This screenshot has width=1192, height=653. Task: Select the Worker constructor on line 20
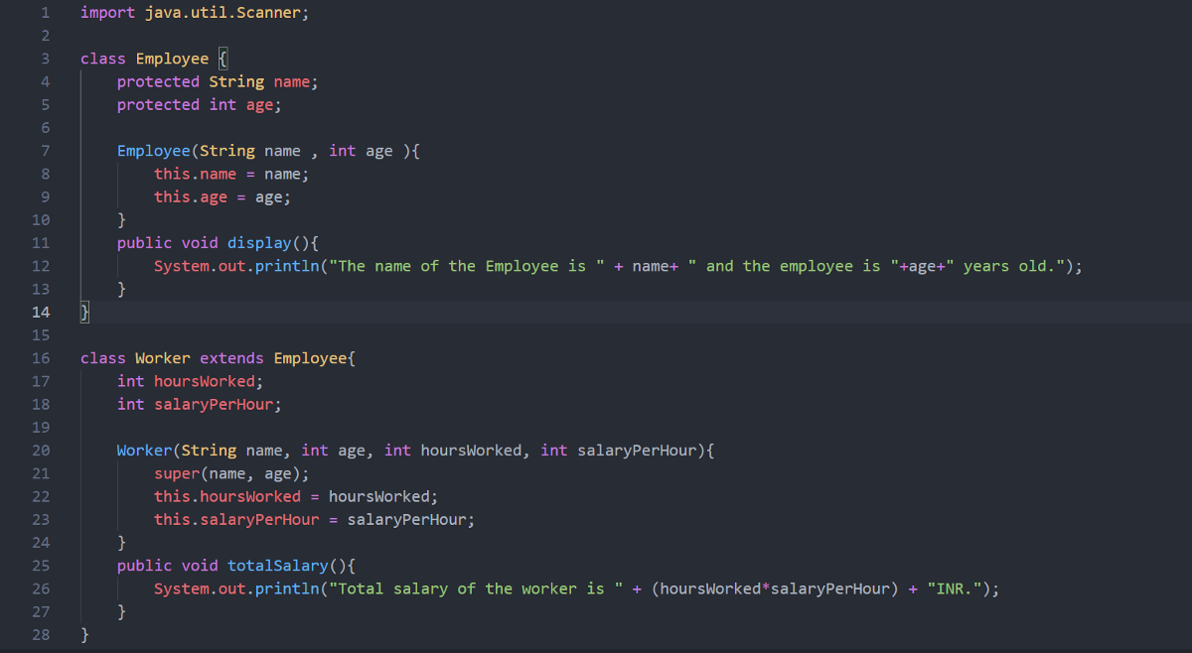click(x=144, y=450)
